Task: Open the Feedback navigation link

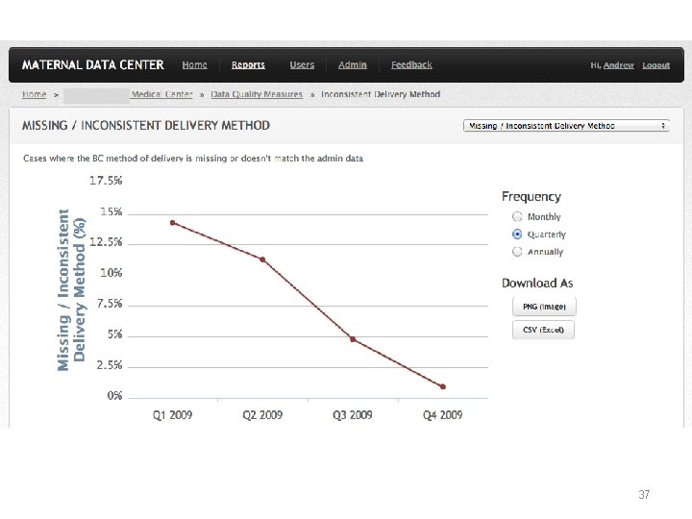Action: pyautogui.click(x=411, y=65)
